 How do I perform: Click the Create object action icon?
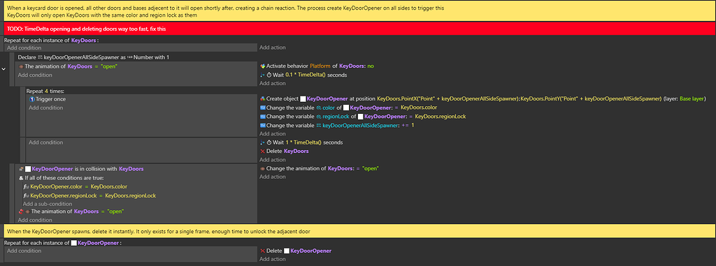point(263,99)
